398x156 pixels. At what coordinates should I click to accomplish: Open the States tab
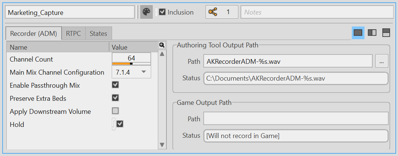tap(98, 34)
